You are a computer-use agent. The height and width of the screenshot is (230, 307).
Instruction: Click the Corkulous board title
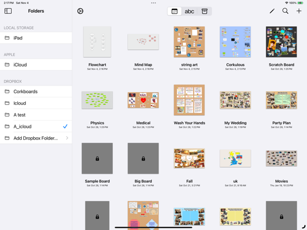click(235, 64)
